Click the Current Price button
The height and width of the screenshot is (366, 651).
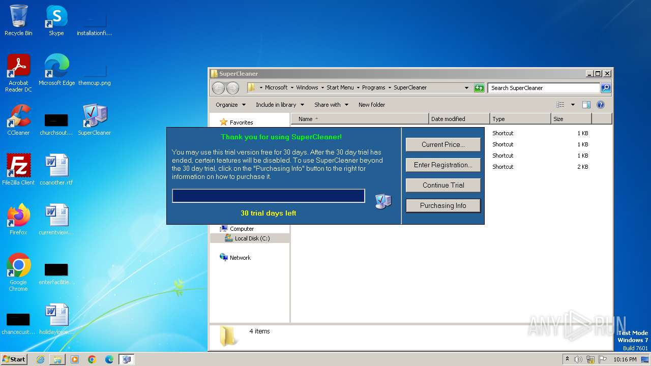[443, 144]
